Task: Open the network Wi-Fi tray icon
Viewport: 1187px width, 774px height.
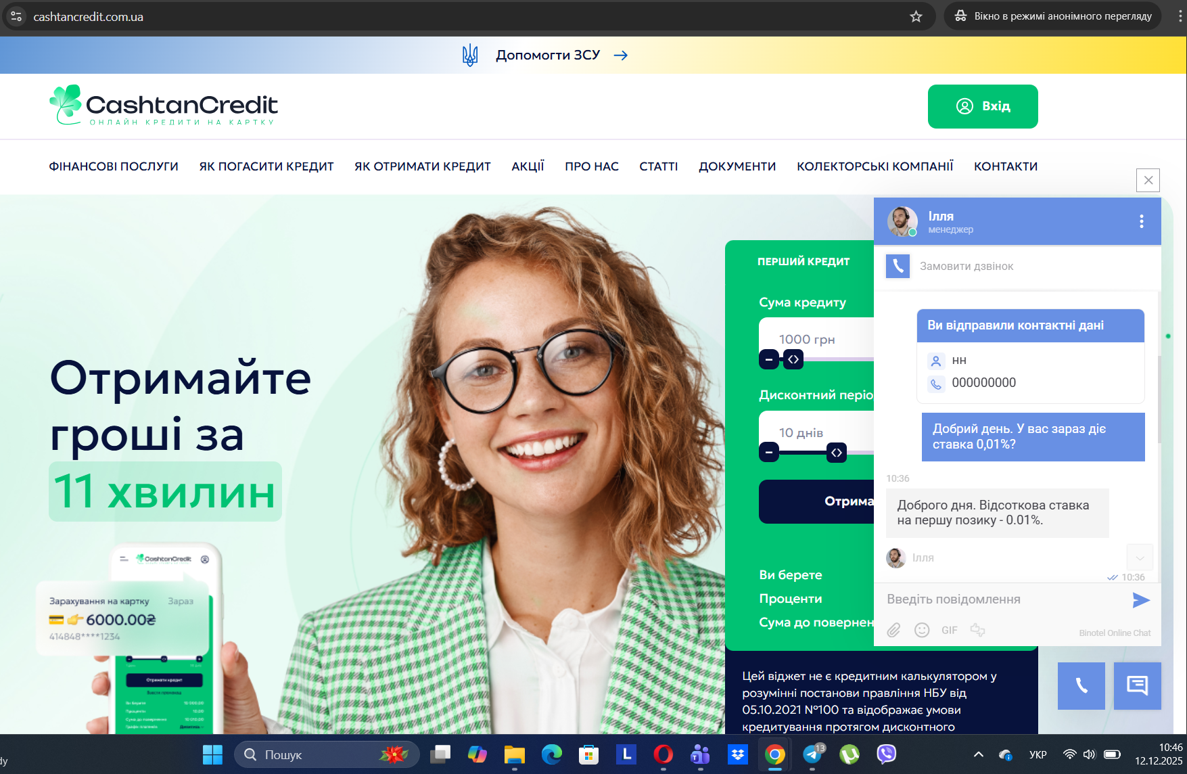Action: coord(1069,754)
